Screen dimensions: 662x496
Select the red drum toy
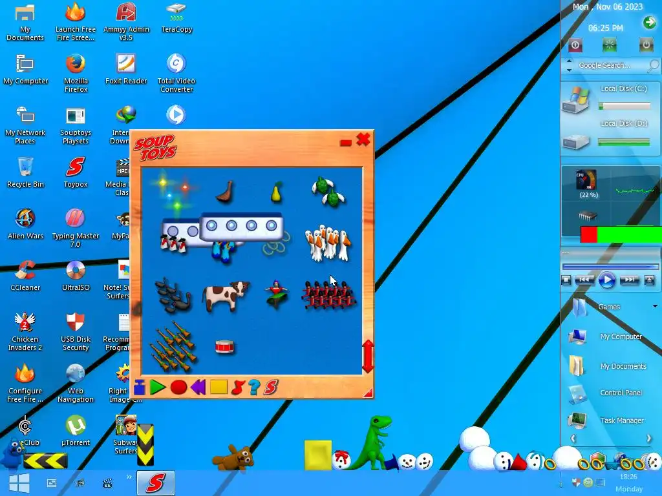(224, 347)
